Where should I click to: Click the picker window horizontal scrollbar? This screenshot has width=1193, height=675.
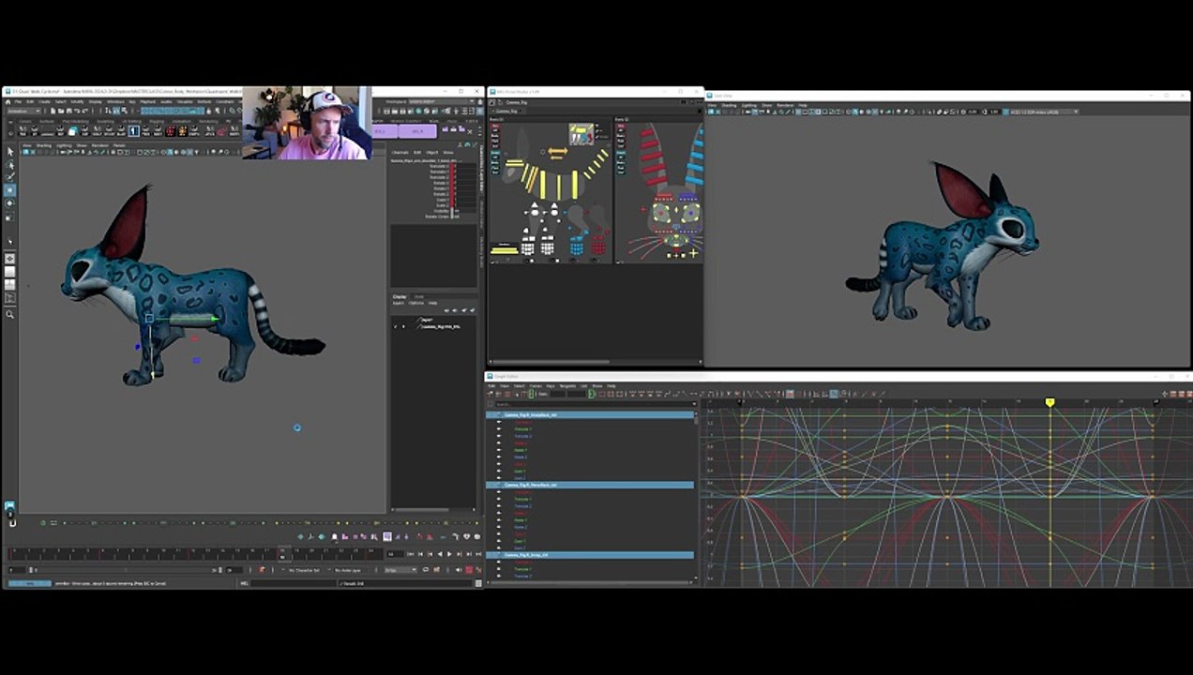coord(551,362)
